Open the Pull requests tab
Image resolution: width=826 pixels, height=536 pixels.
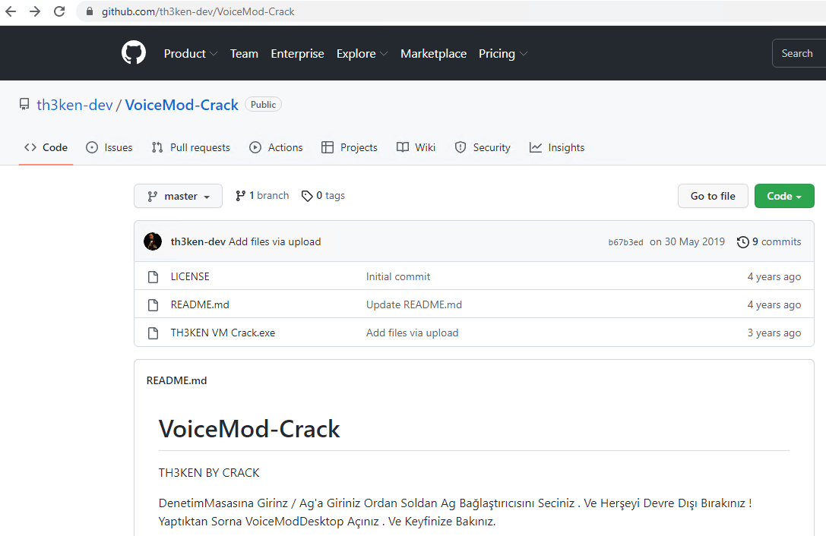(191, 147)
